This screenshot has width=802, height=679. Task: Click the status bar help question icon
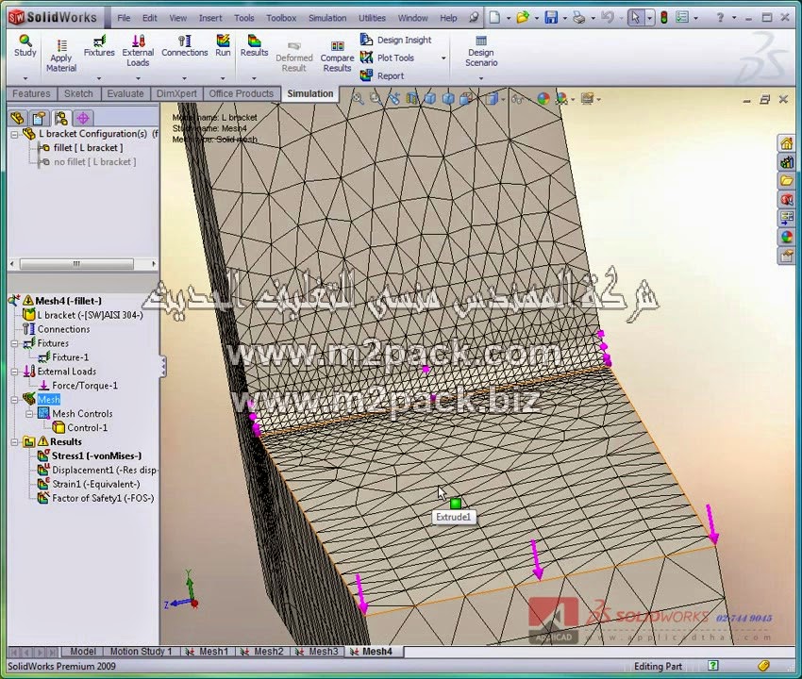point(713,666)
